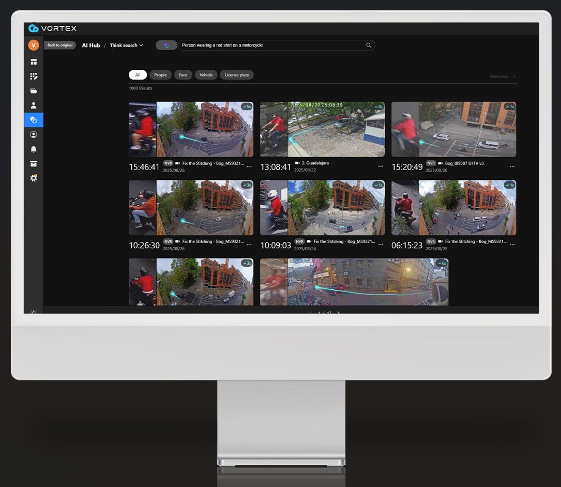Viewport: 561px width, 487px height.
Task: Open the notifications bell icon
Action: point(33,149)
